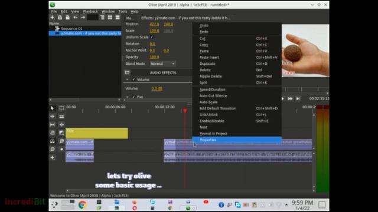Viewport: 378px width, 212px height.
Task: Switch project panel to icon grid view
Action: pyautogui.click(x=110, y=18)
